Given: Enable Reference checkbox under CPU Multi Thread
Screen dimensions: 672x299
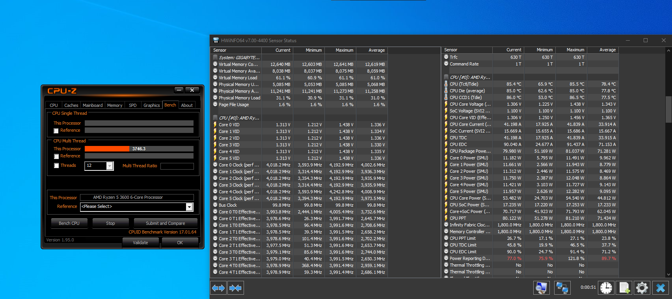Looking at the screenshot, I should (56, 156).
